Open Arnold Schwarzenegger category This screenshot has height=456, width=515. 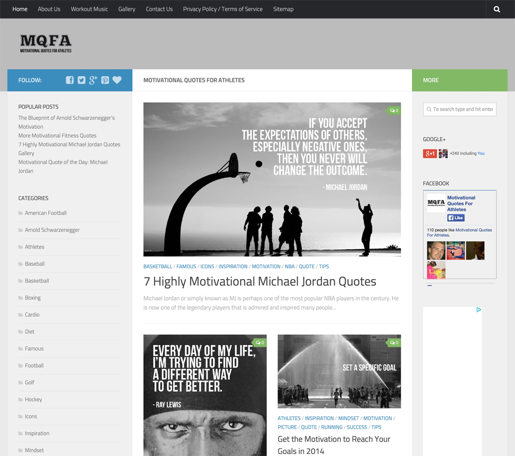click(x=52, y=230)
